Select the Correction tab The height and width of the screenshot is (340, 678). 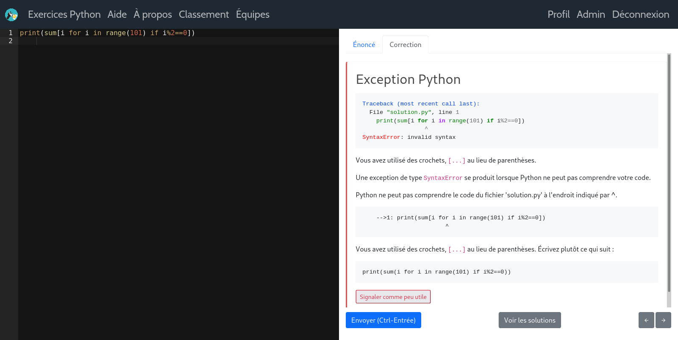tap(406, 44)
